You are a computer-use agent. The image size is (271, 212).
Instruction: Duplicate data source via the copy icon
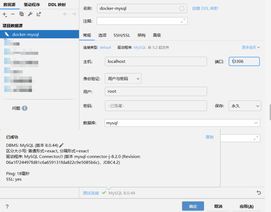click(21, 14)
